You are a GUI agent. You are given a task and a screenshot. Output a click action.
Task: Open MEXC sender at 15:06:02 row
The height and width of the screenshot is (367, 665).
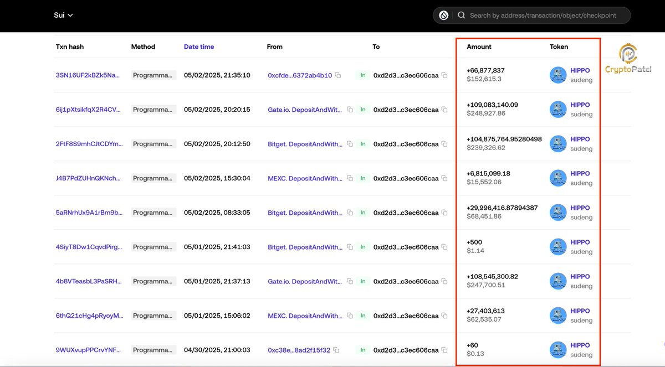305,316
